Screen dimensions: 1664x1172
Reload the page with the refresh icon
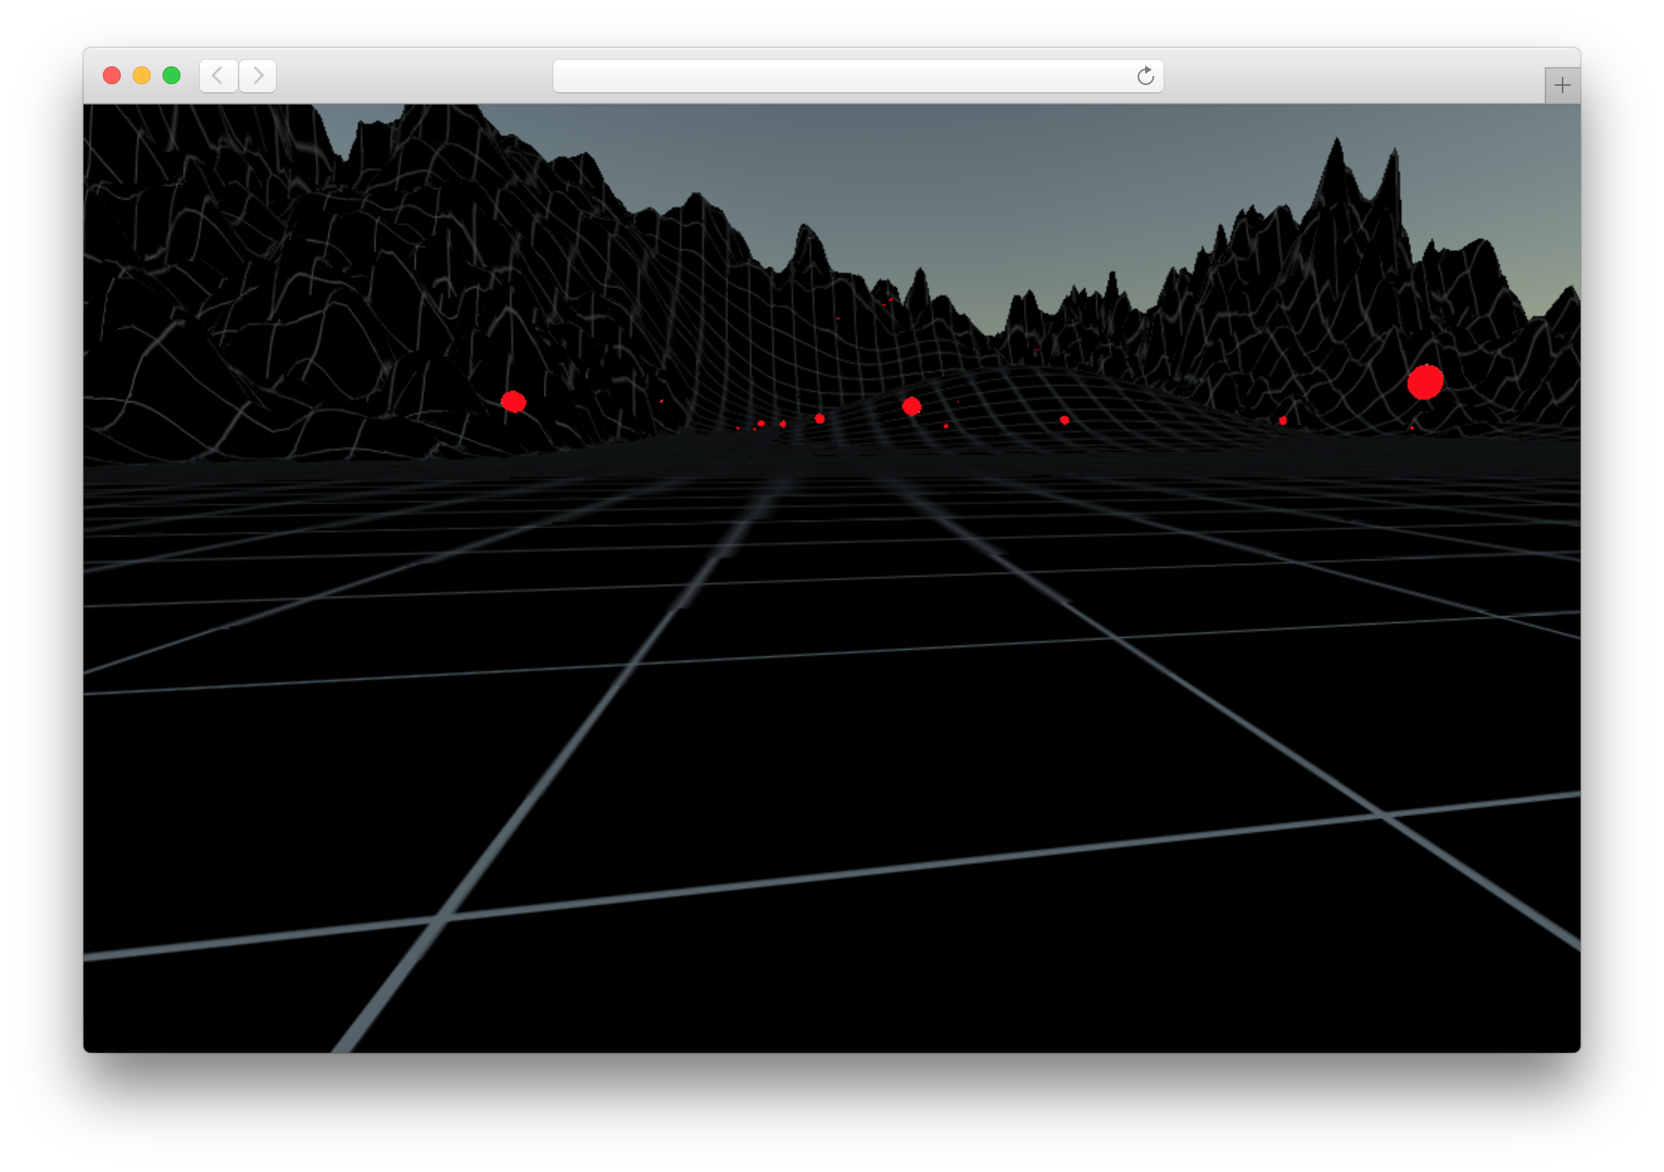1145,76
